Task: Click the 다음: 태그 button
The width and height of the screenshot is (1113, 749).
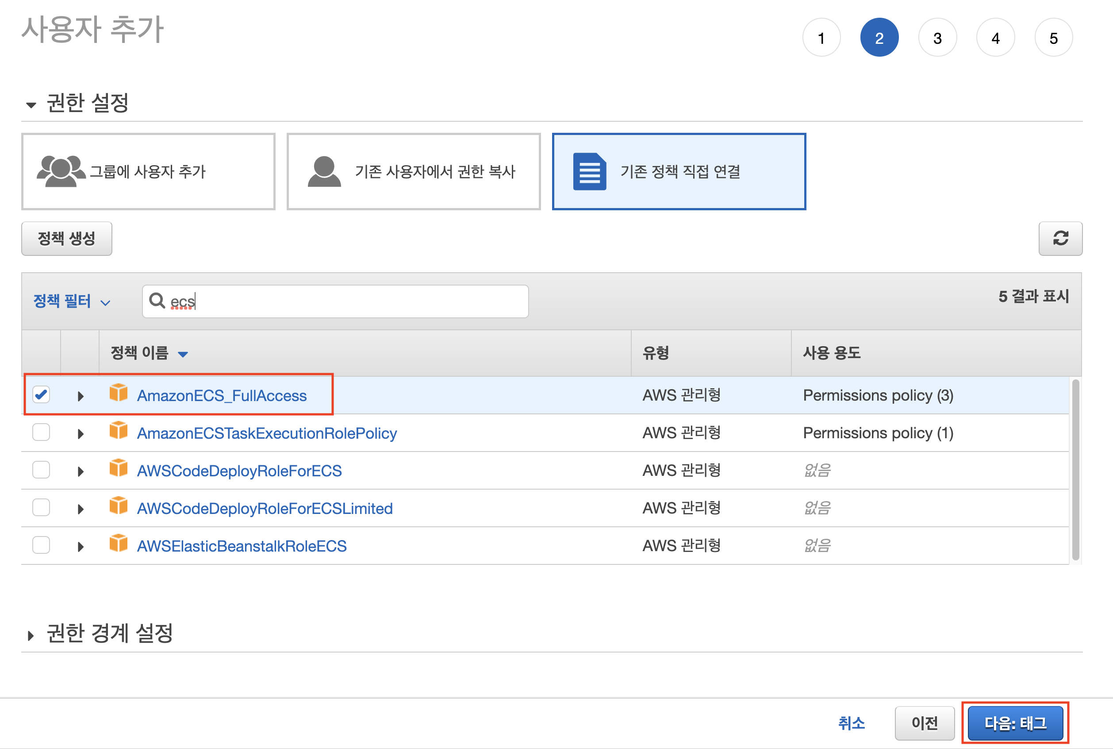Action: pyautogui.click(x=1016, y=723)
